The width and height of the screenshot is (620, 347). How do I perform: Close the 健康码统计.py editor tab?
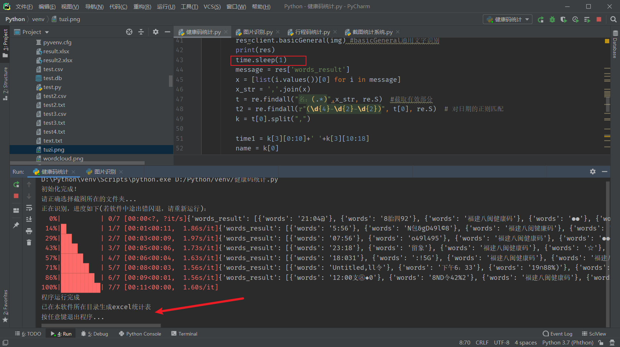226,32
